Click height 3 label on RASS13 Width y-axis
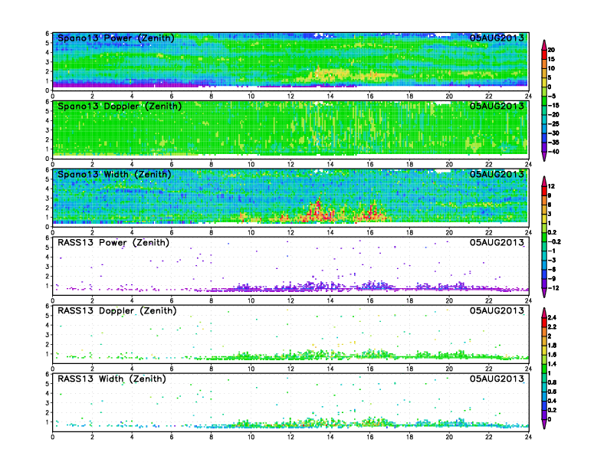607x469 pixels. click(48, 403)
